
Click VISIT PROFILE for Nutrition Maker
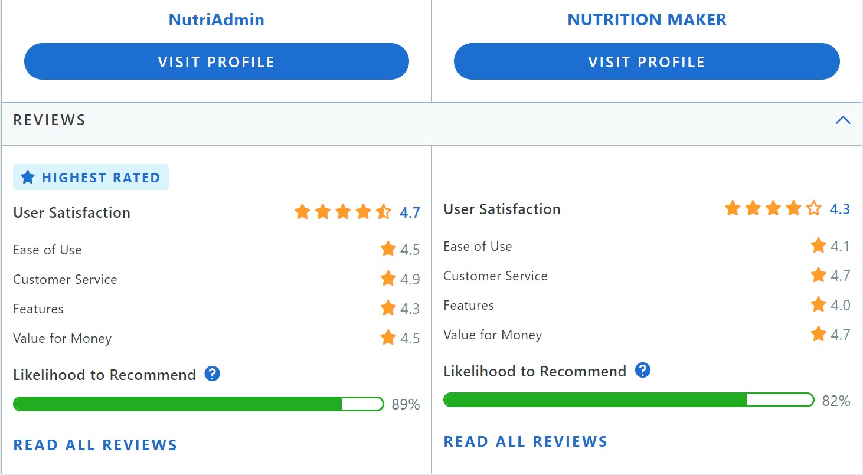tap(646, 61)
